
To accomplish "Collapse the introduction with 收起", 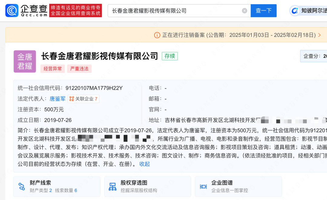I will pyautogui.click(x=144, y=164).
